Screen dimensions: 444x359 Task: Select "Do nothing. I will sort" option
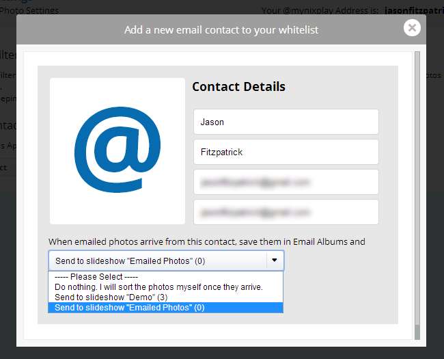[x=158, y=287]
